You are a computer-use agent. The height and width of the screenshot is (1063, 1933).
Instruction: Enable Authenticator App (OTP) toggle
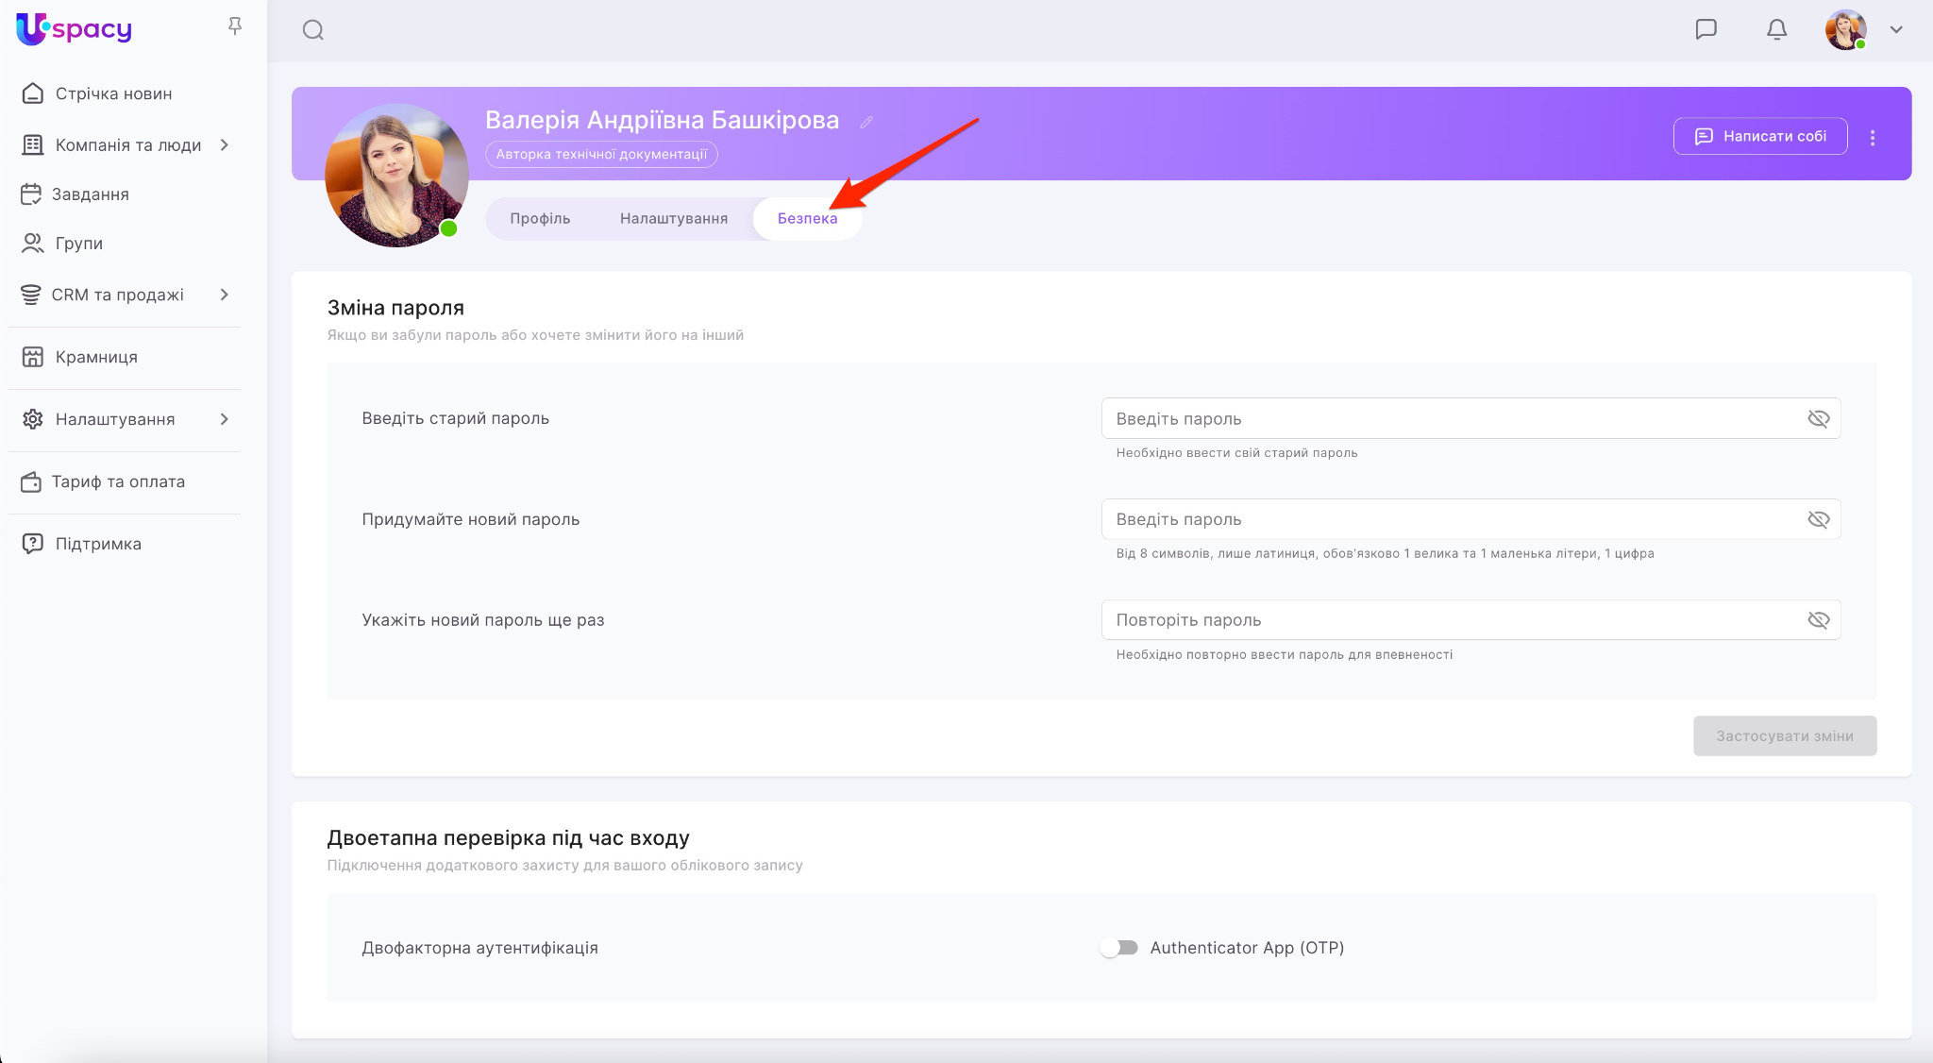coord(1118,948)
